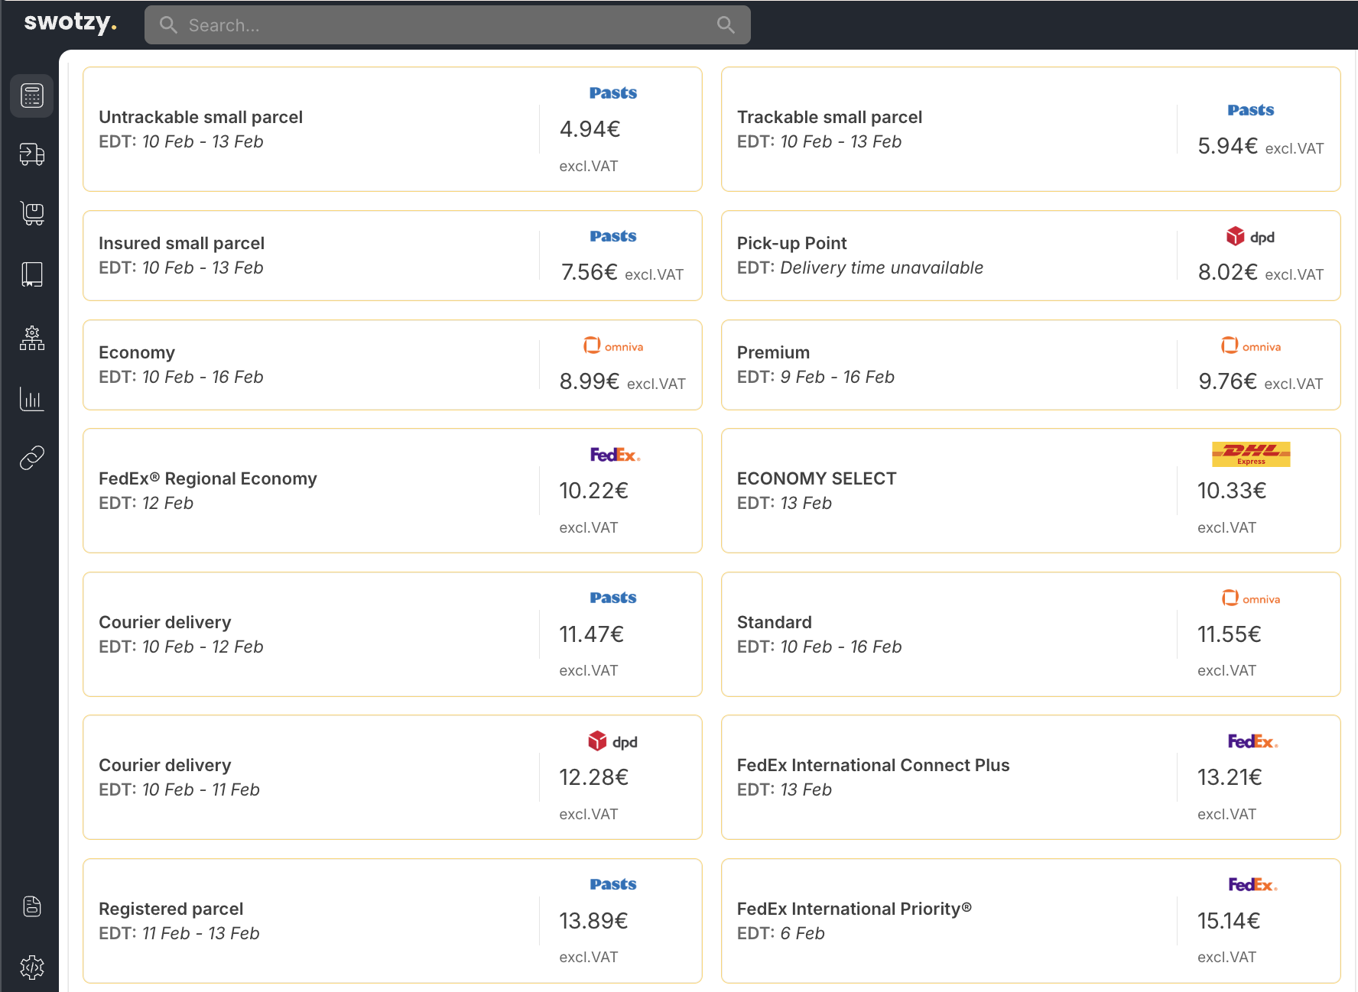Click dpd logo on Pick-up Point card
The width and height of the screenshot is (1358, 992).
pyautogui.click(x=1250, y=237)
